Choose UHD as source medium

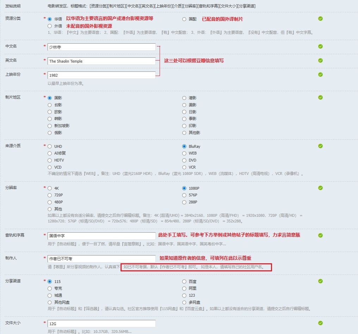click(50, 146)
